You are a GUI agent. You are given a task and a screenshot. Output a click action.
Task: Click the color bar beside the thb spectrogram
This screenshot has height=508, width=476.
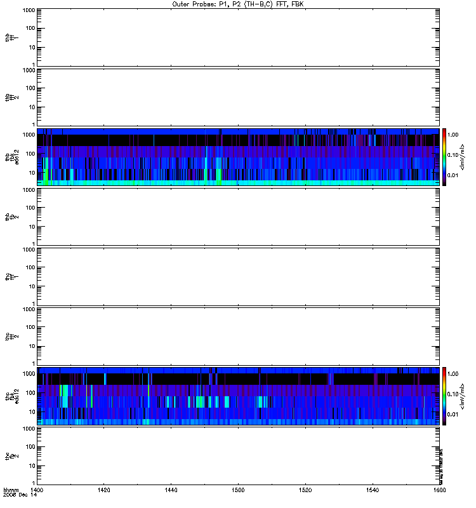444,157
